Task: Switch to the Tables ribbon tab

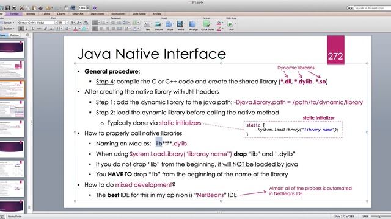Action: pyautogui.click(x=46, y=13)
